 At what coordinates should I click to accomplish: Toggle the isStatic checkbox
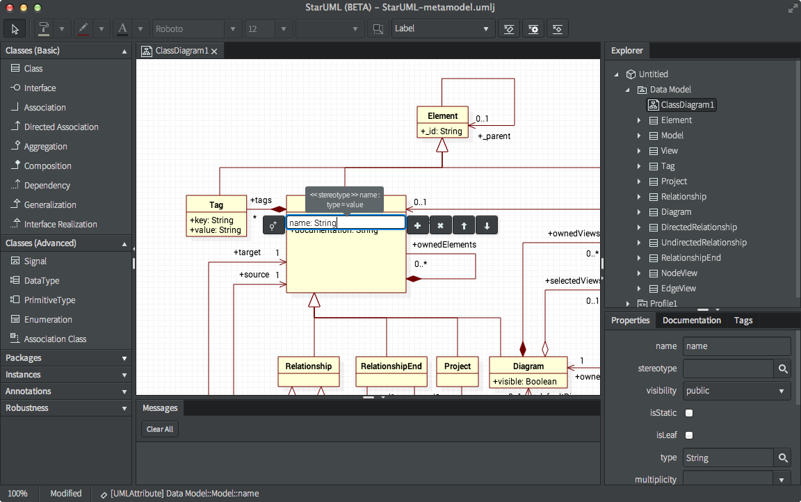688,412
